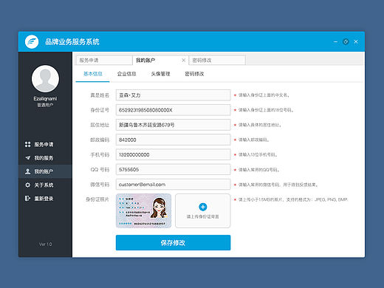Click the uploaded ID card front thumbnail
384x288 pixels.
pyautogui.click(x=143, y=210)
